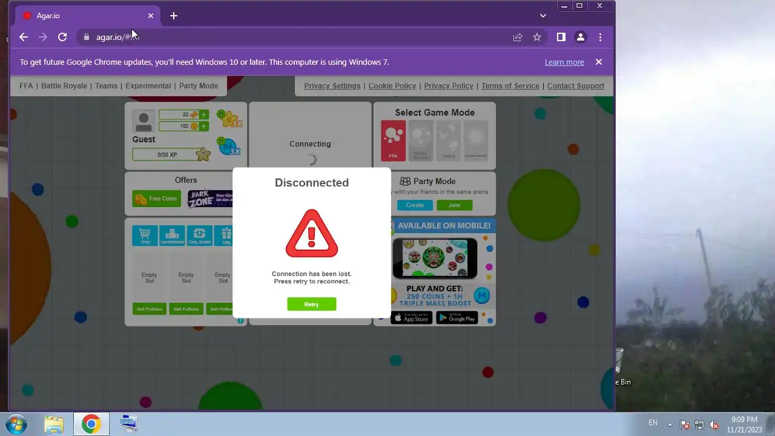Click the share page icon
775x436 pixels.
(518, 37)
